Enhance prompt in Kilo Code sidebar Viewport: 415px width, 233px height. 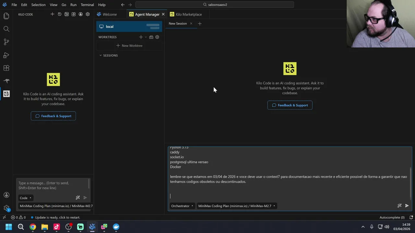coord(78,197)
